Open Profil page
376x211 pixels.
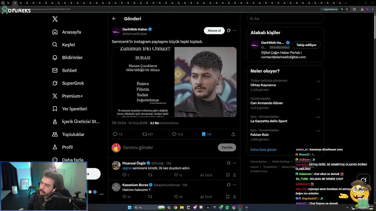click(62, 147)
